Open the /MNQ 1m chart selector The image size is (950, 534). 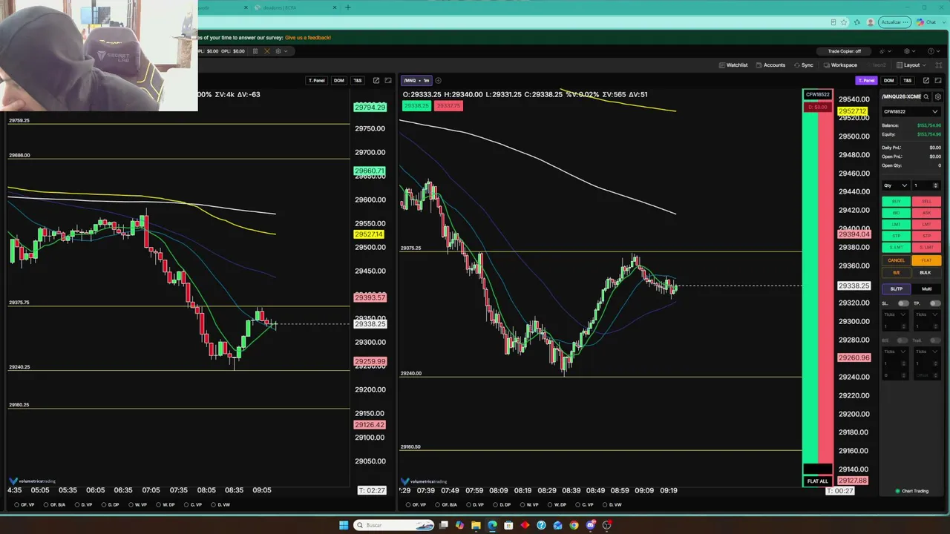point(416,80)
